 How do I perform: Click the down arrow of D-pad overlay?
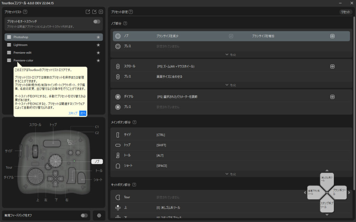(327, 214)
